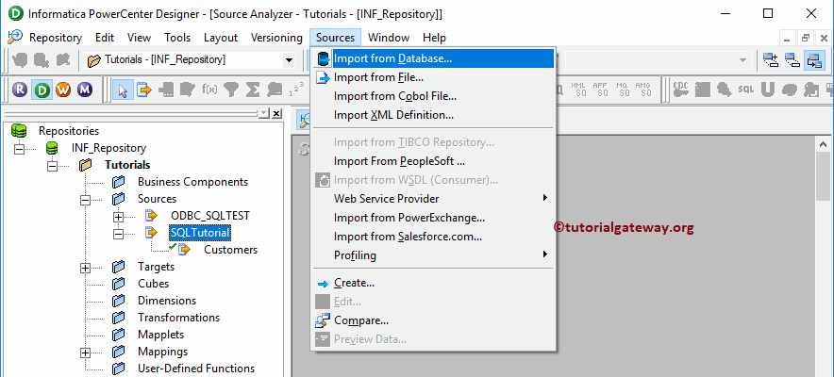The width and height of the screenshot is (834, 377).
Task: Open the Tutorials folder dropdown
Action: click(290, 60)
